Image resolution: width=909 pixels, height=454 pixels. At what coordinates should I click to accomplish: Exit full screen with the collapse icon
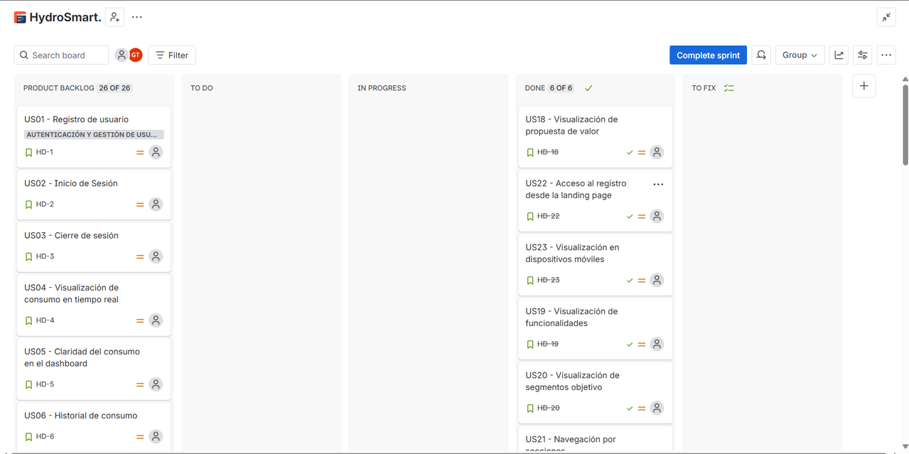coord(886,17)
